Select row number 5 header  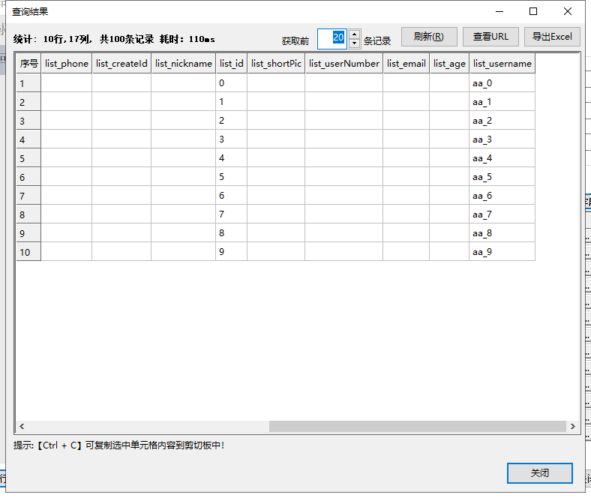pyautogui.click(x=28, y=158)
